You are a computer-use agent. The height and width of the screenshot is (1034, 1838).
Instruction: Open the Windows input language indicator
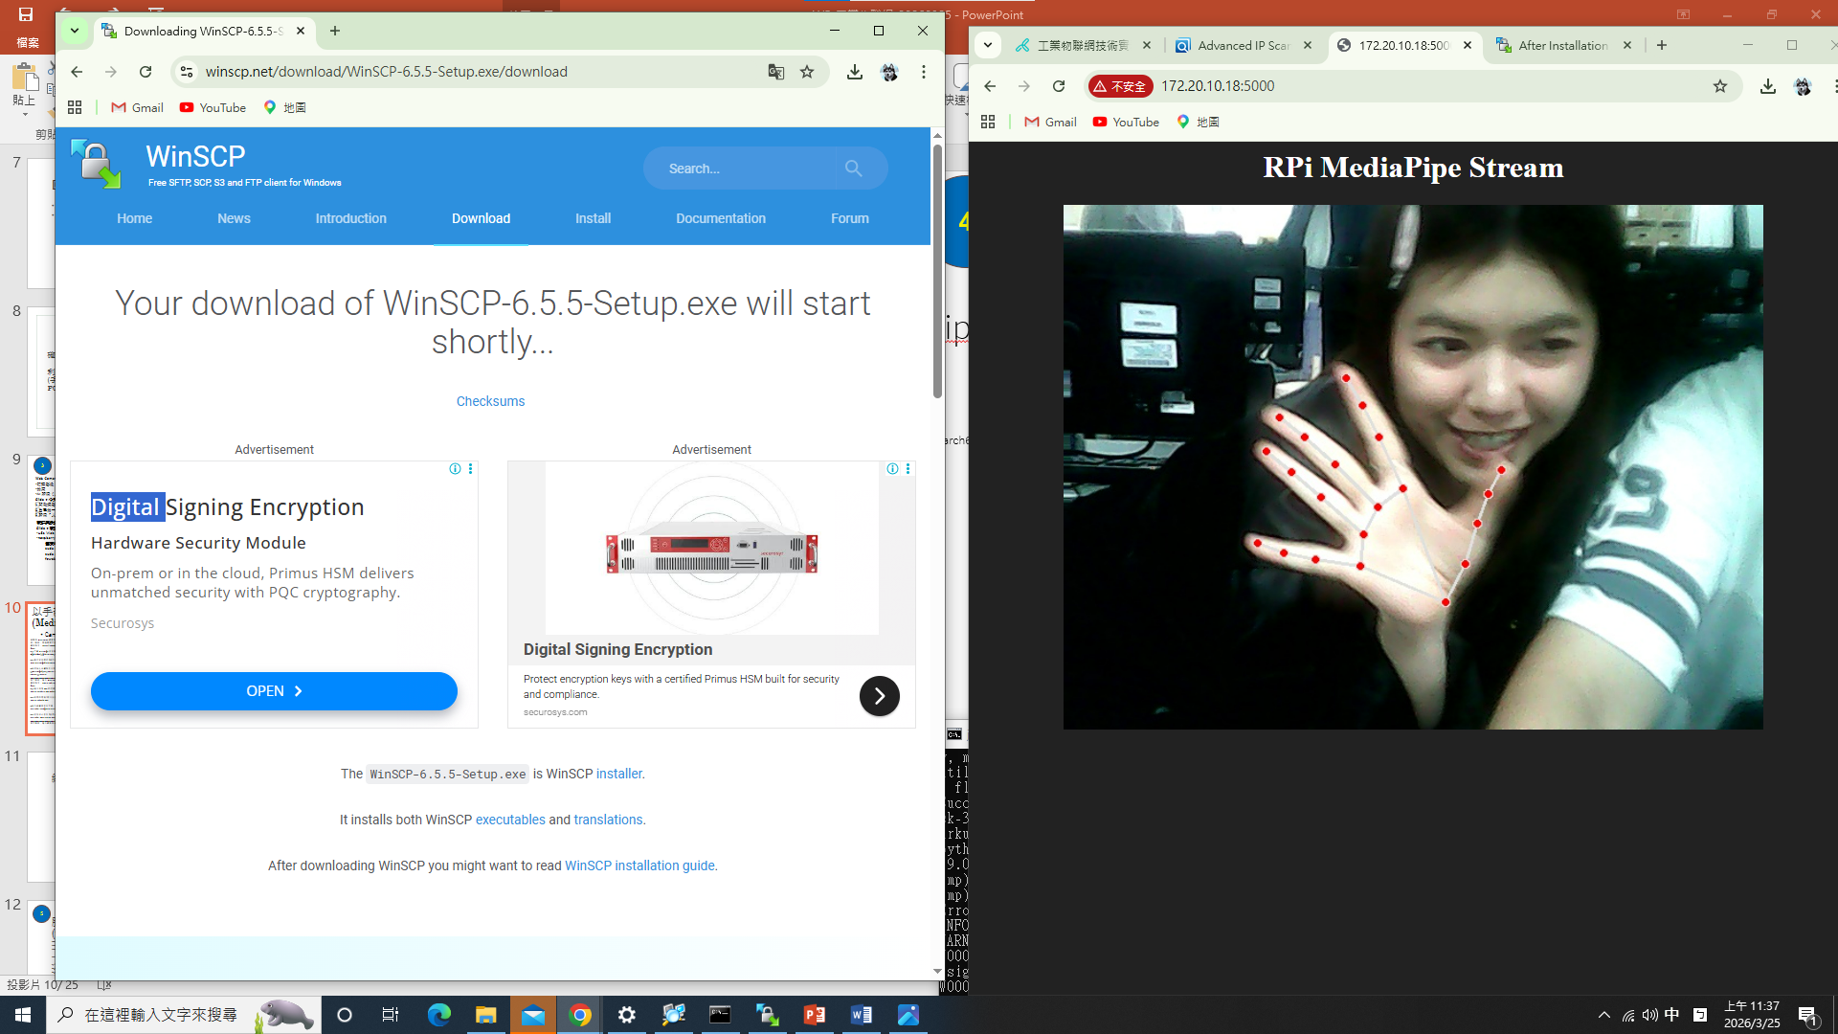coord(1671,1015)
